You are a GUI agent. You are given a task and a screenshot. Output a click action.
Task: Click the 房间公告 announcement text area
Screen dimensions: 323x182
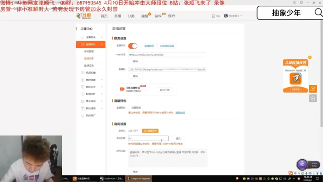click(168, 158)
